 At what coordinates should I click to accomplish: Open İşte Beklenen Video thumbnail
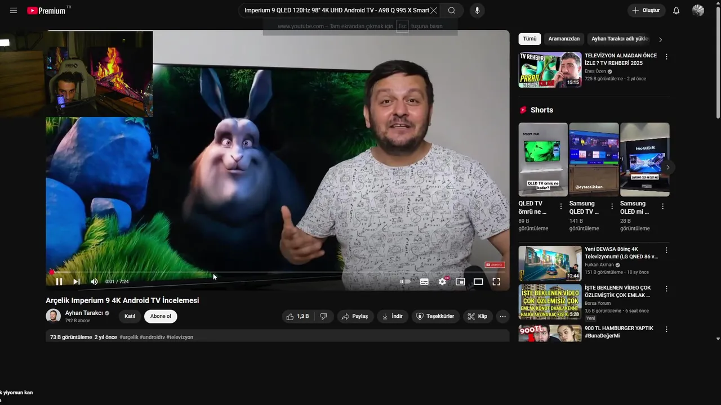point(550,301)
